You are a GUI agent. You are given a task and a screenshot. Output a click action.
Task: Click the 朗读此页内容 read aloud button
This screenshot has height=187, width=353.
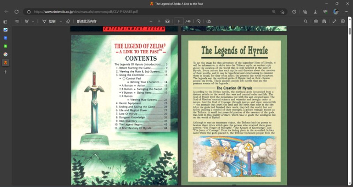(x=86, y=21)
